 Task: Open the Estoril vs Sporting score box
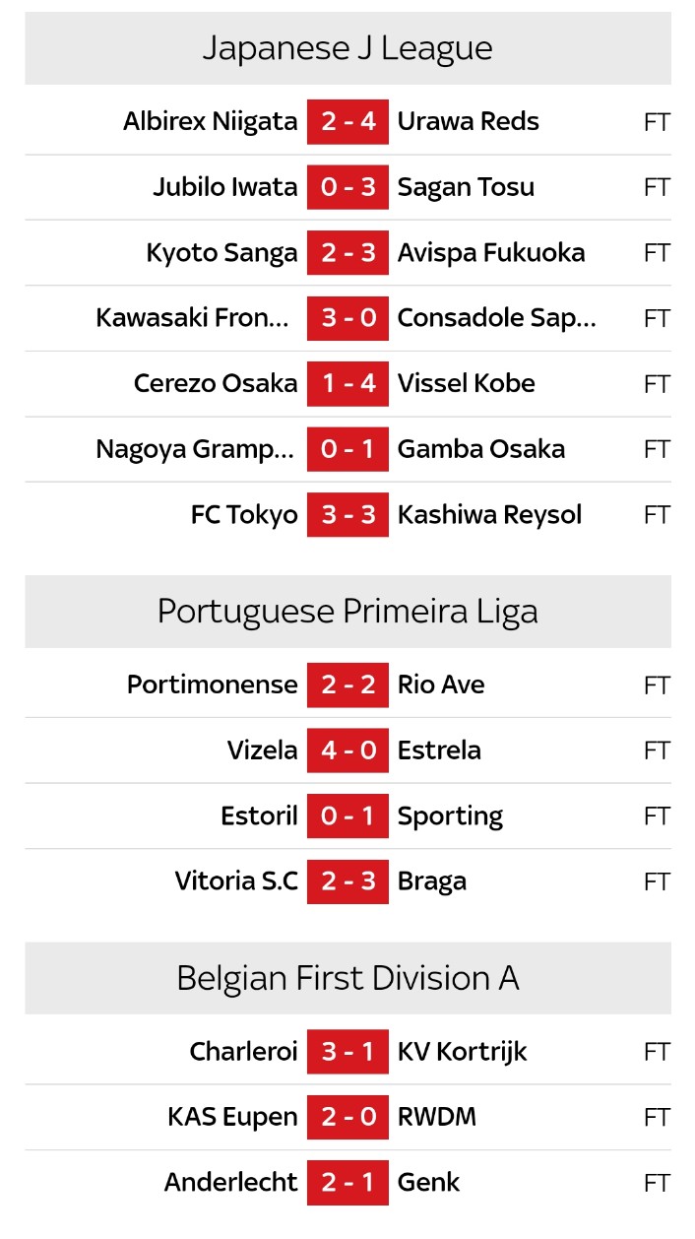coord(347,815)
